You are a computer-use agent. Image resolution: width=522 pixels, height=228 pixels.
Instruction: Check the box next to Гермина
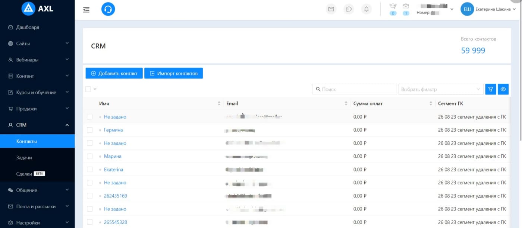[89, 130]
